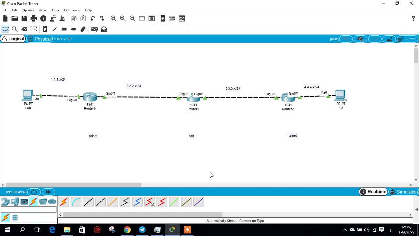Choose the Octal green cable
Viewport: 419px width, 236px height.
pyautogui.click(x=174, y=202)
